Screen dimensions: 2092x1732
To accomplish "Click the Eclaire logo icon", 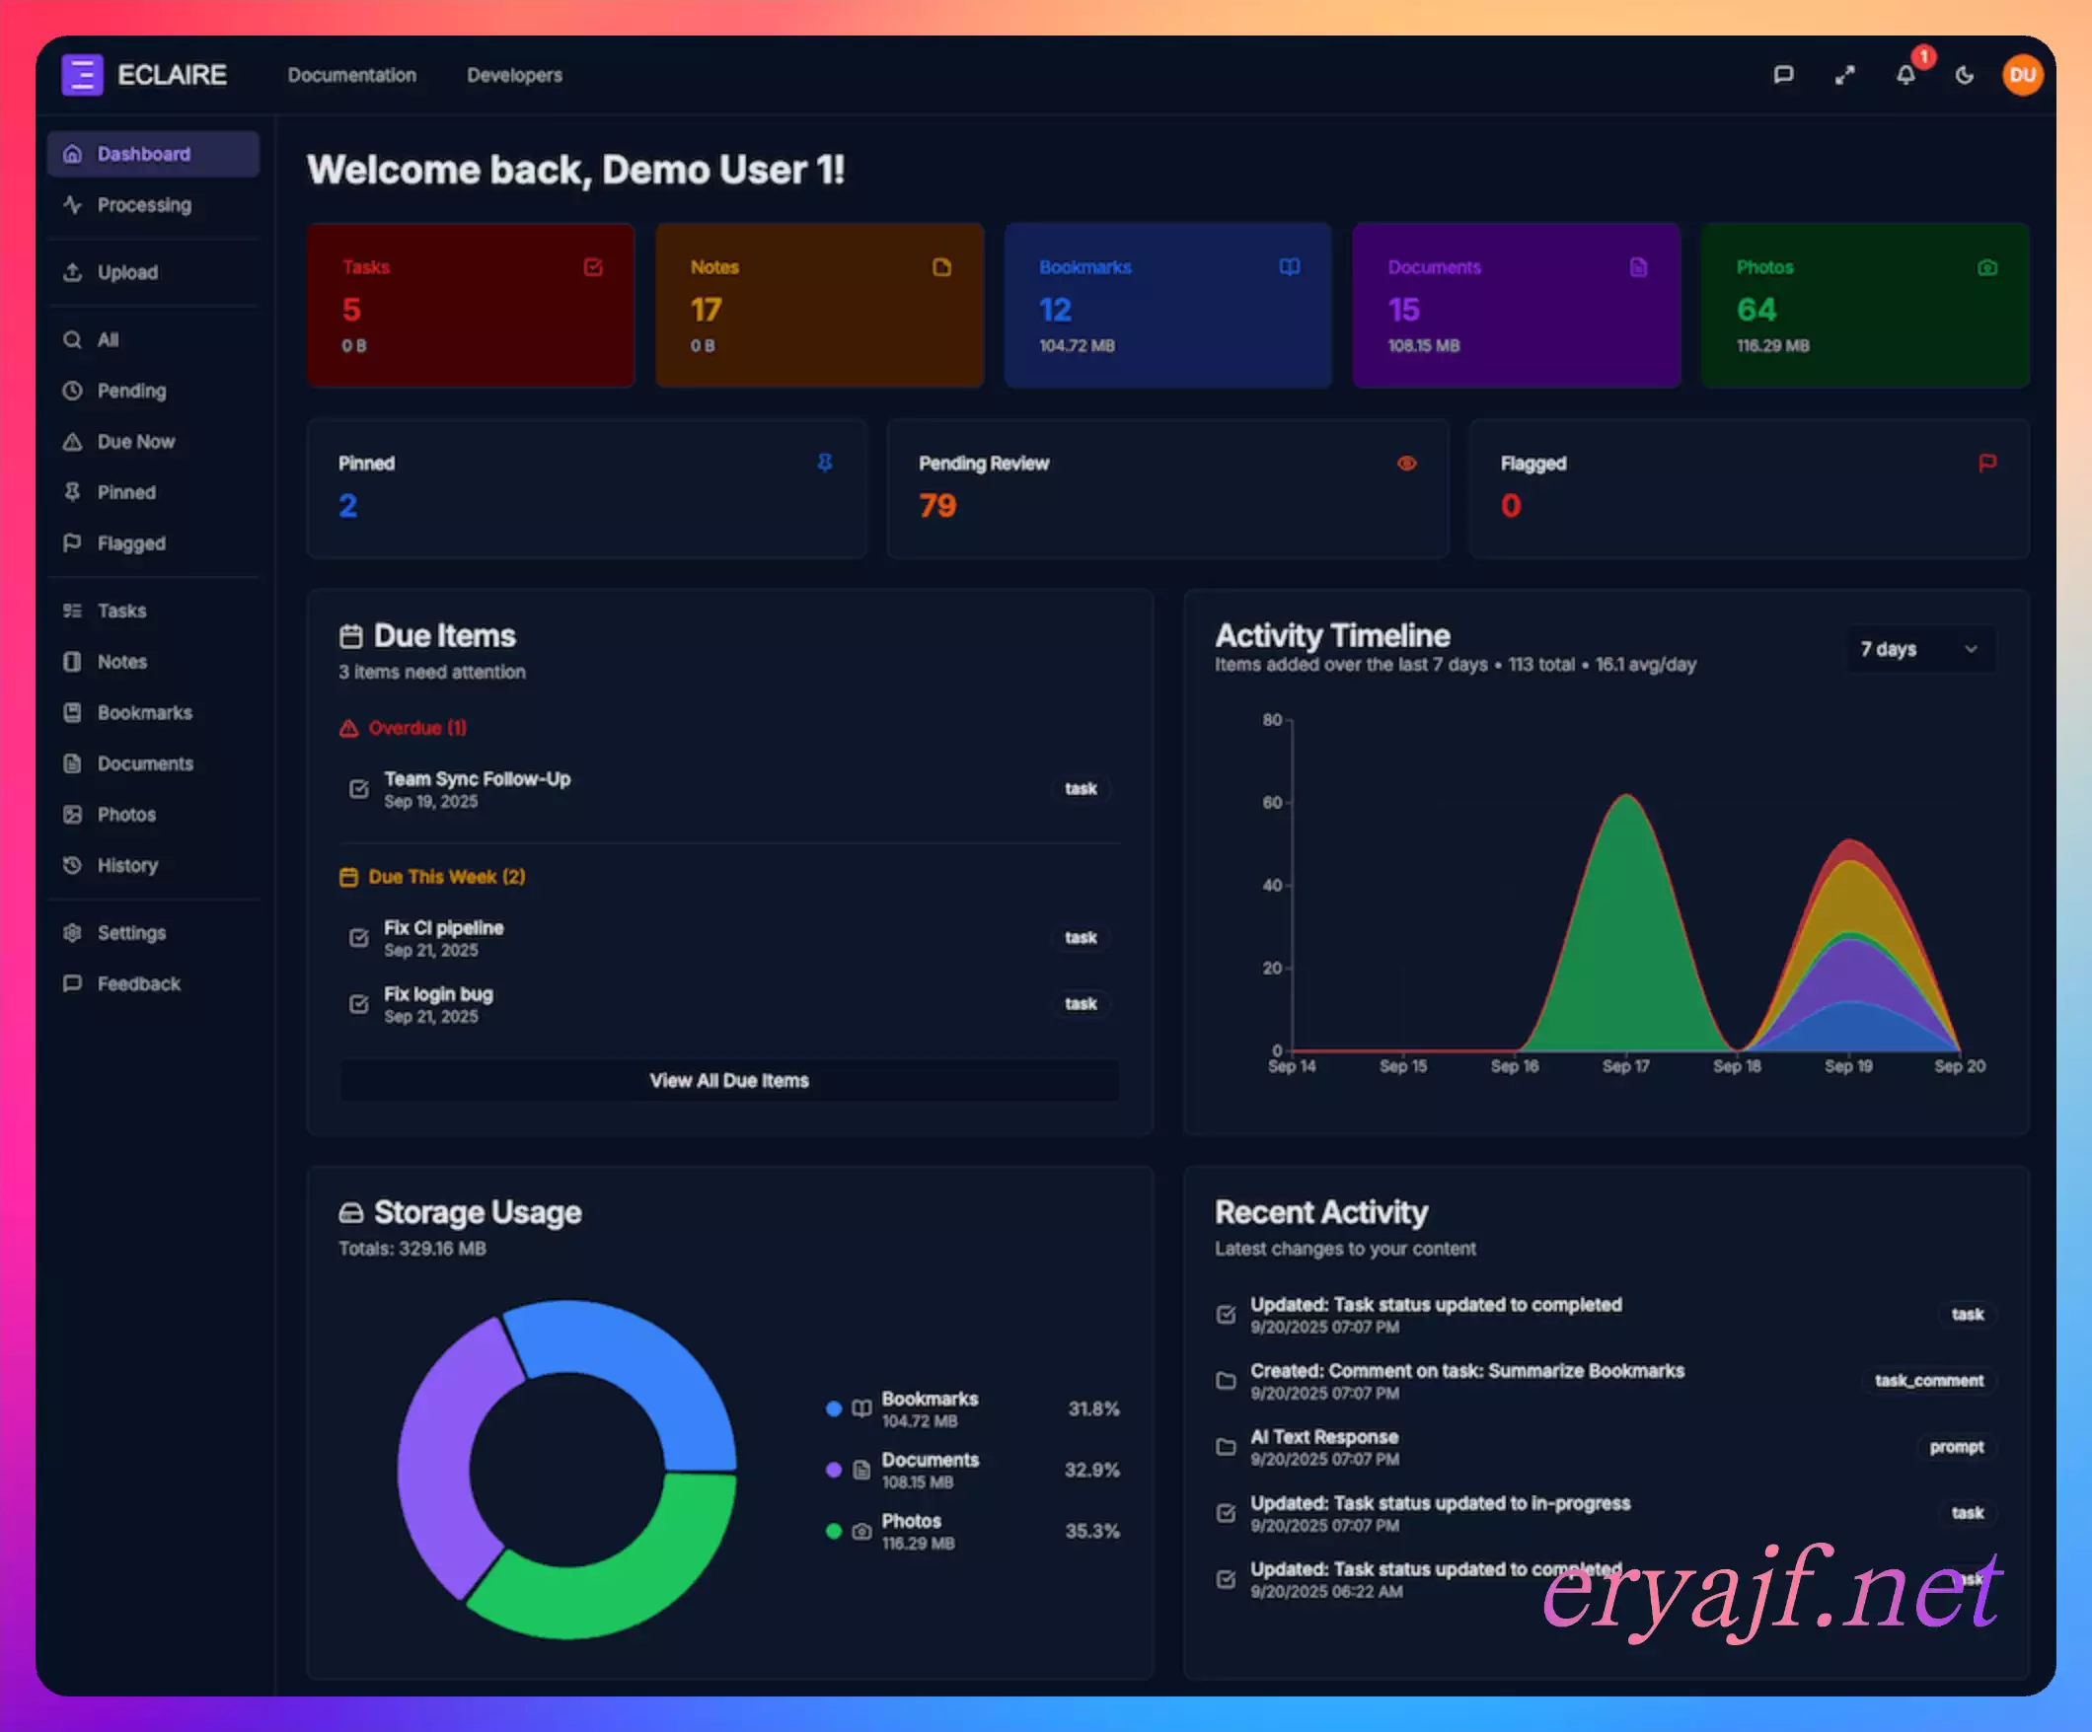I will 82,75.
